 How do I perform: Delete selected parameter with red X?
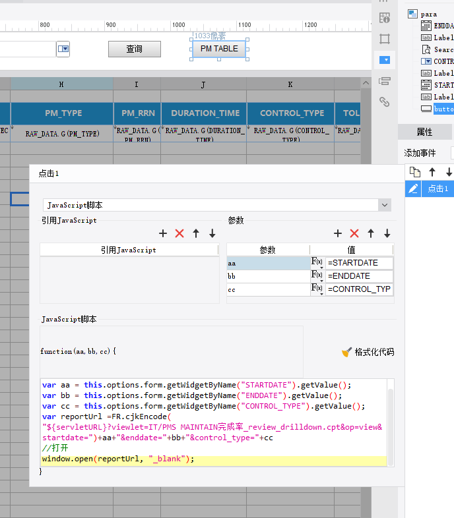click(354, 233)
